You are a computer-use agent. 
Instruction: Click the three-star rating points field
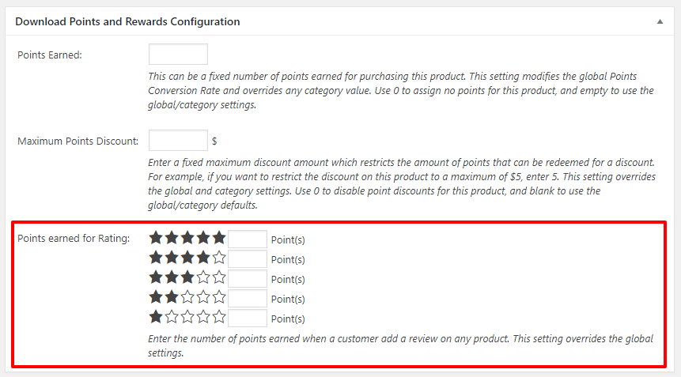point(248,278)
